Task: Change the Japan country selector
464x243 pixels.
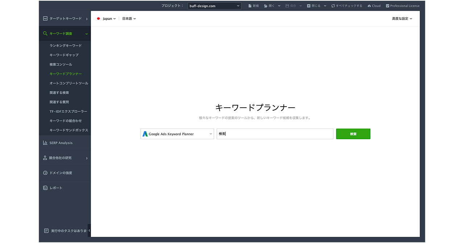Action: tap(107, 18)
